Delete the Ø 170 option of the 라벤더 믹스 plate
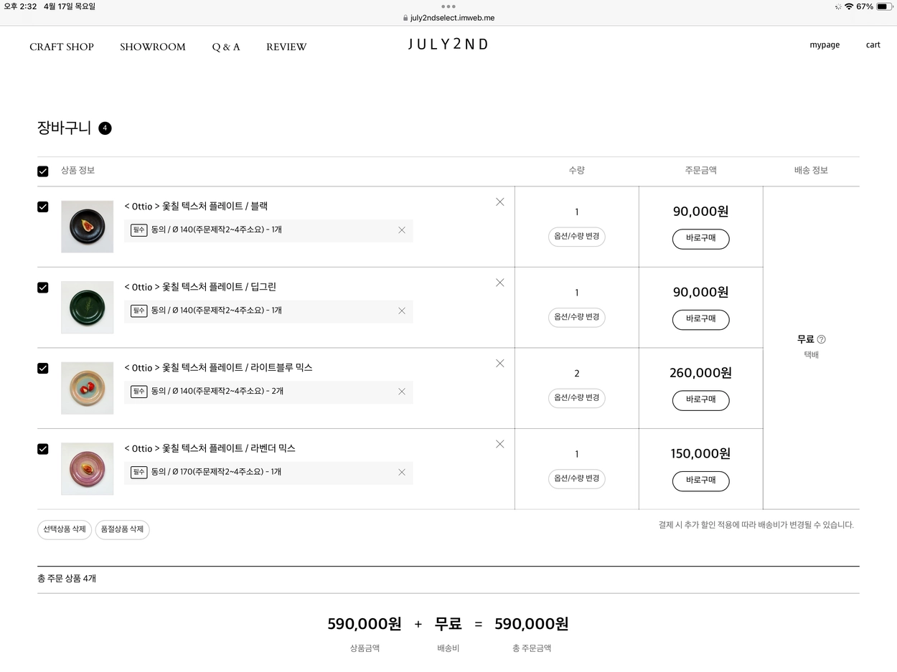The width and height of the screenshot is (897, 672). [x=402, y=472]
